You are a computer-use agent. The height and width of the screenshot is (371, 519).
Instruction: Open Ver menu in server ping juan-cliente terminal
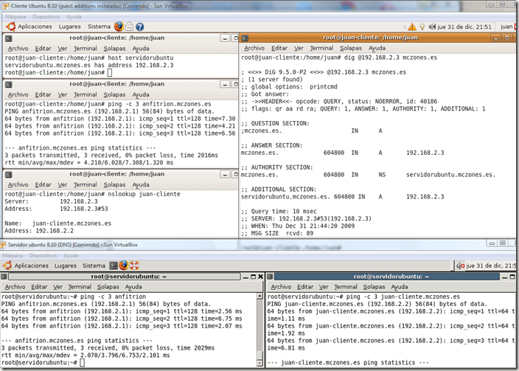(x=324, y=286)
